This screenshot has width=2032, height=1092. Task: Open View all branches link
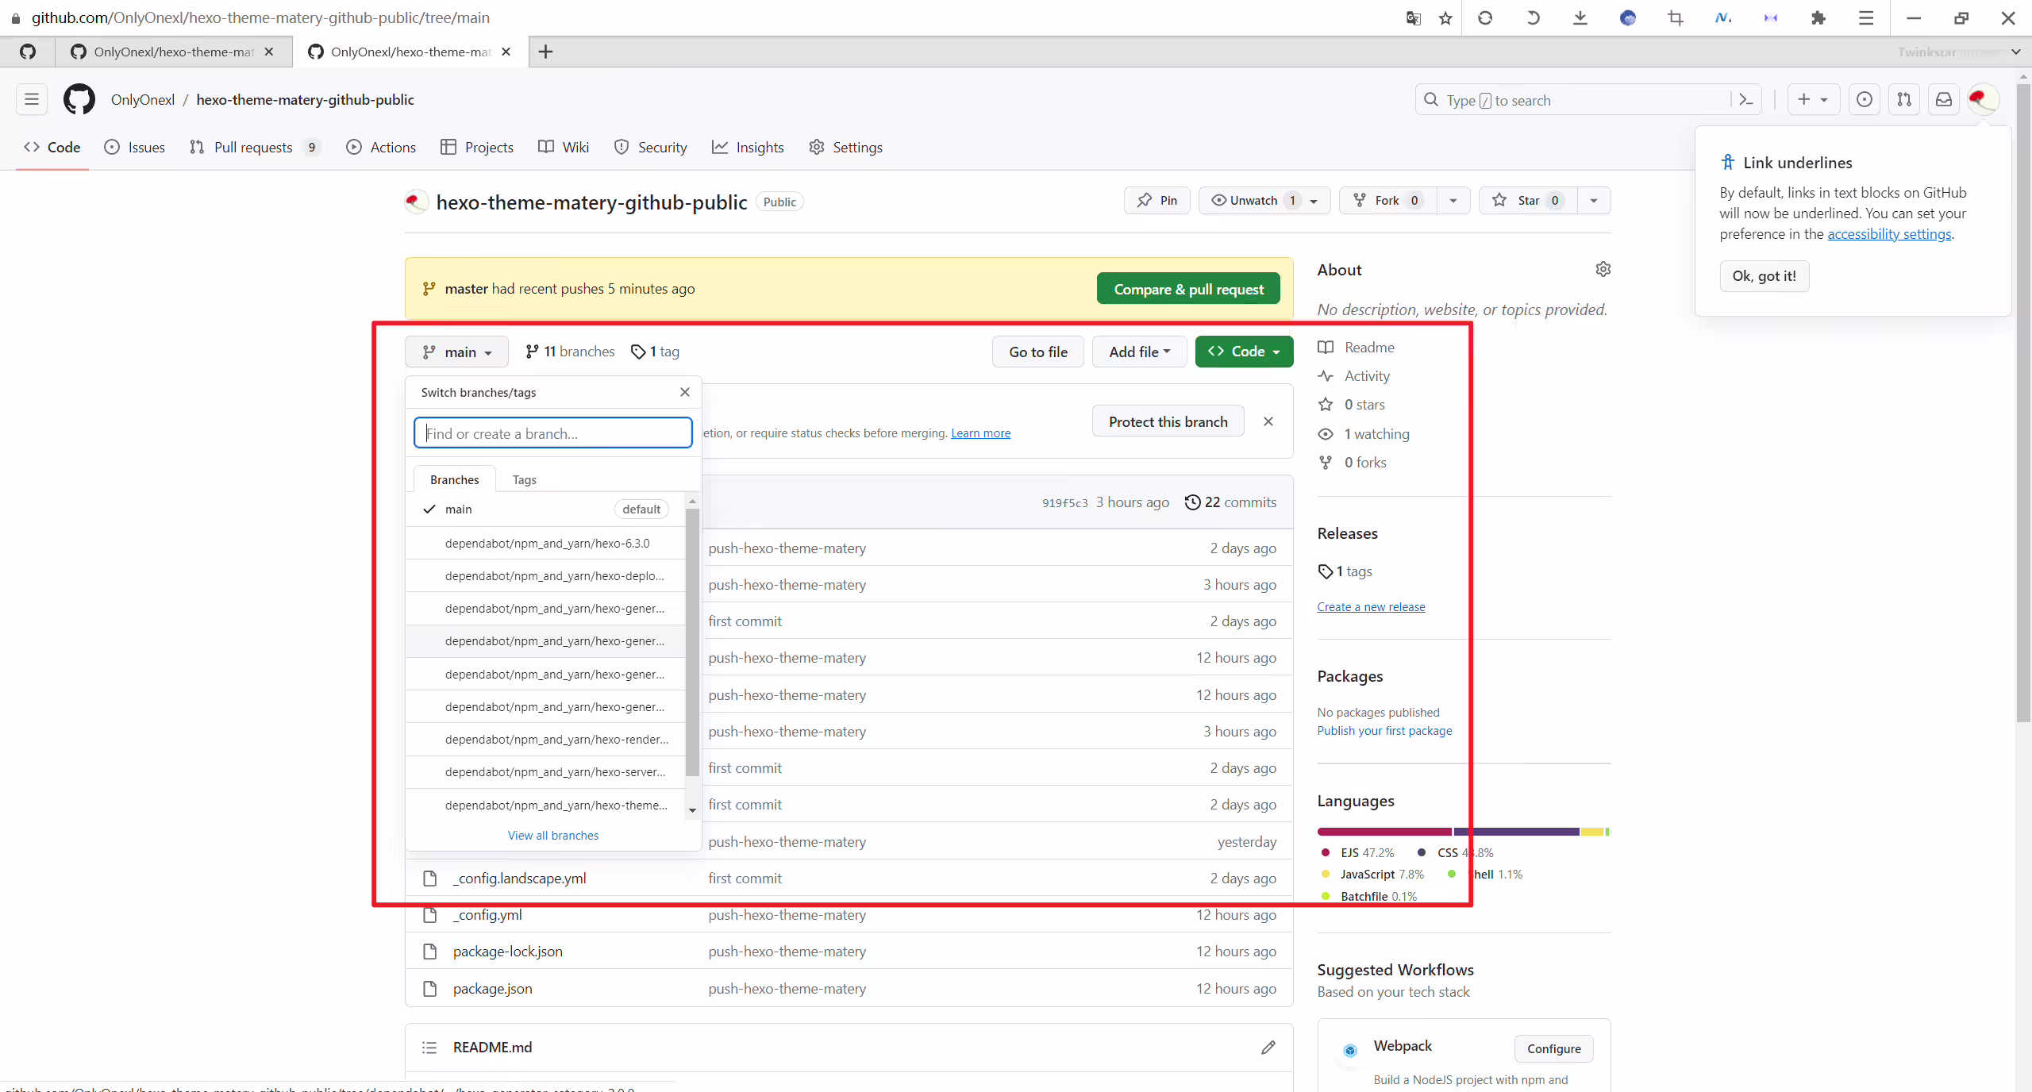pyautogui.click(x=553, y=835)
